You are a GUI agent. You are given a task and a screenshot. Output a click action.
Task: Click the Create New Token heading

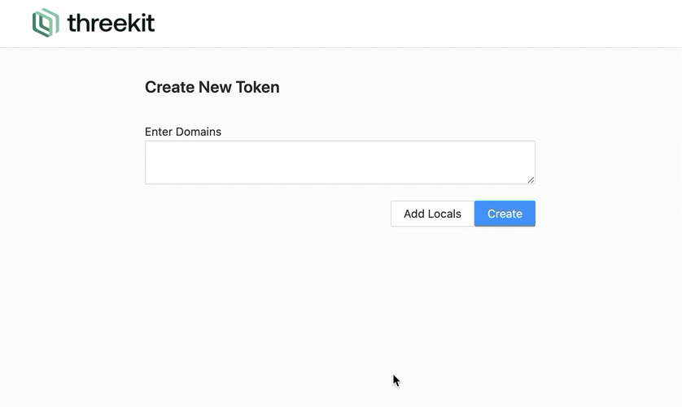point(212,87)
